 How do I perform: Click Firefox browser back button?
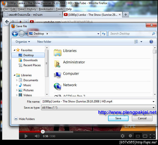point(7,22)
